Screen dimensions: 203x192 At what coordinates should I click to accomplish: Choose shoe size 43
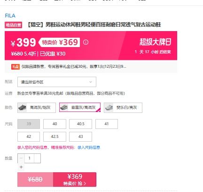click(x=80, y=136)
